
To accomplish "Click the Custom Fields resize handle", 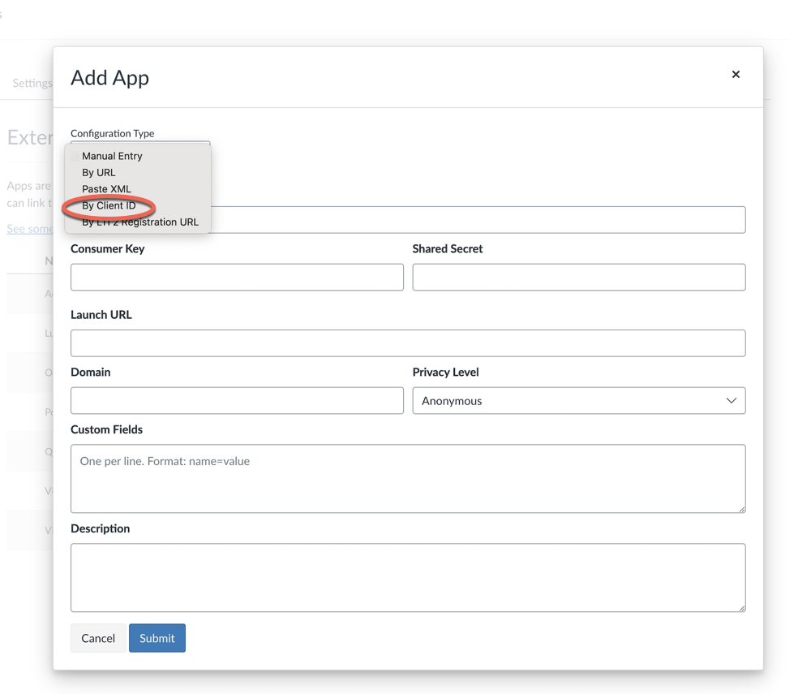I will point(742,511).
